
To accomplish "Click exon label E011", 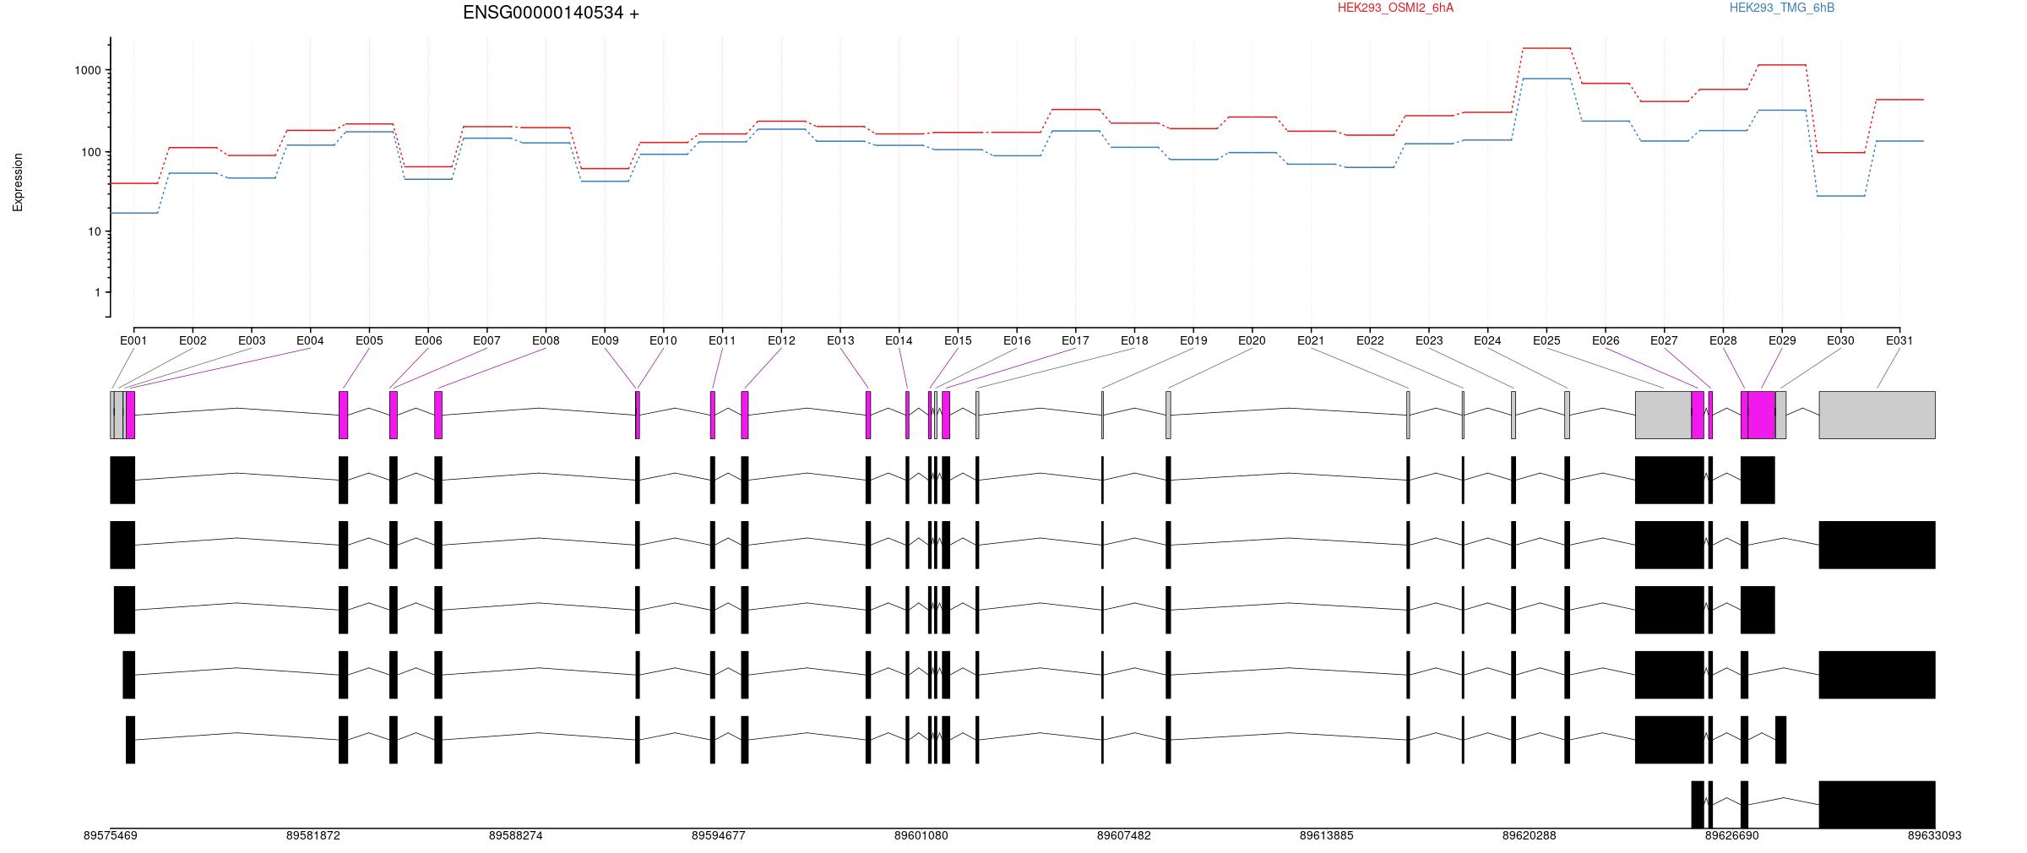I will (722, 340).
